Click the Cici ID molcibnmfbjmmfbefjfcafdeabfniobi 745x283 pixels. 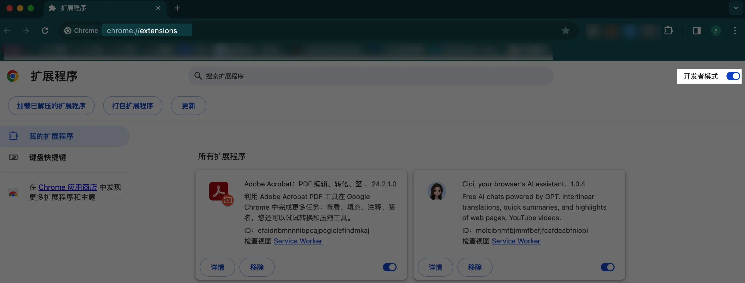coord(532,230)
